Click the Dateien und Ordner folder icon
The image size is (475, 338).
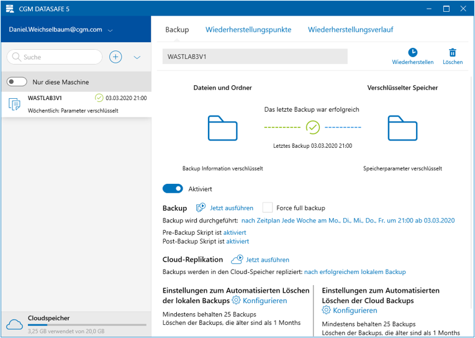tap(223, 128)
